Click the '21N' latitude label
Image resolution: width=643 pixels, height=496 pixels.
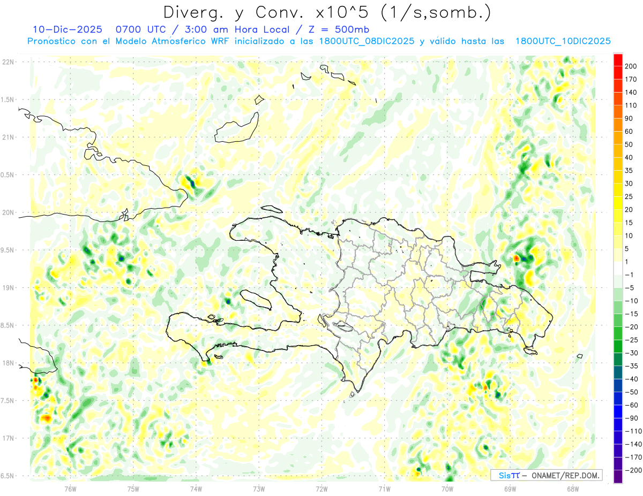click(8, 137)
